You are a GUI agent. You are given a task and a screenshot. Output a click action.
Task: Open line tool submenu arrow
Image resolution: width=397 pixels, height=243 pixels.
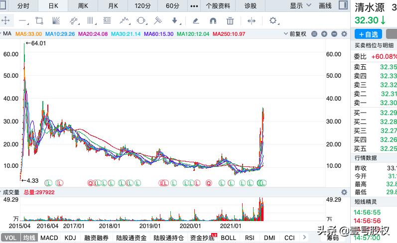pyautogui.click(x=27, y=24)
